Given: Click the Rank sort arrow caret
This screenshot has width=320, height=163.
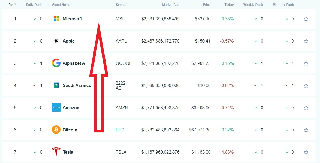Looking at the screenshot, I should [20, 5].
